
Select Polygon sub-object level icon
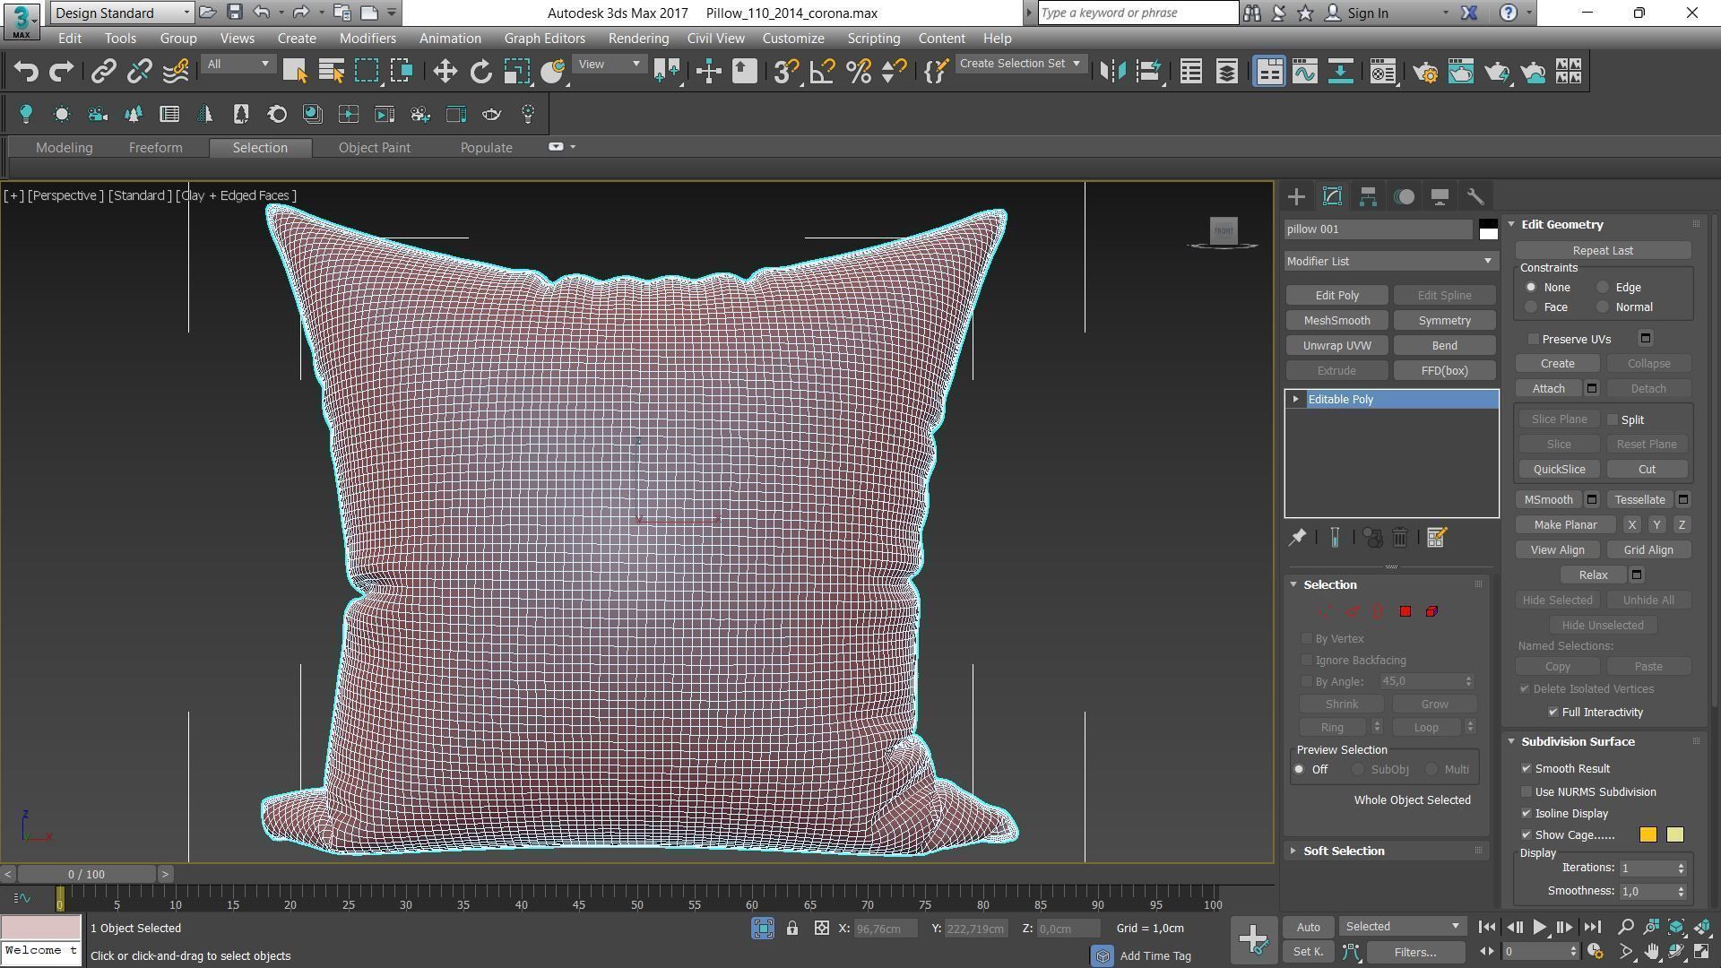1405,611
